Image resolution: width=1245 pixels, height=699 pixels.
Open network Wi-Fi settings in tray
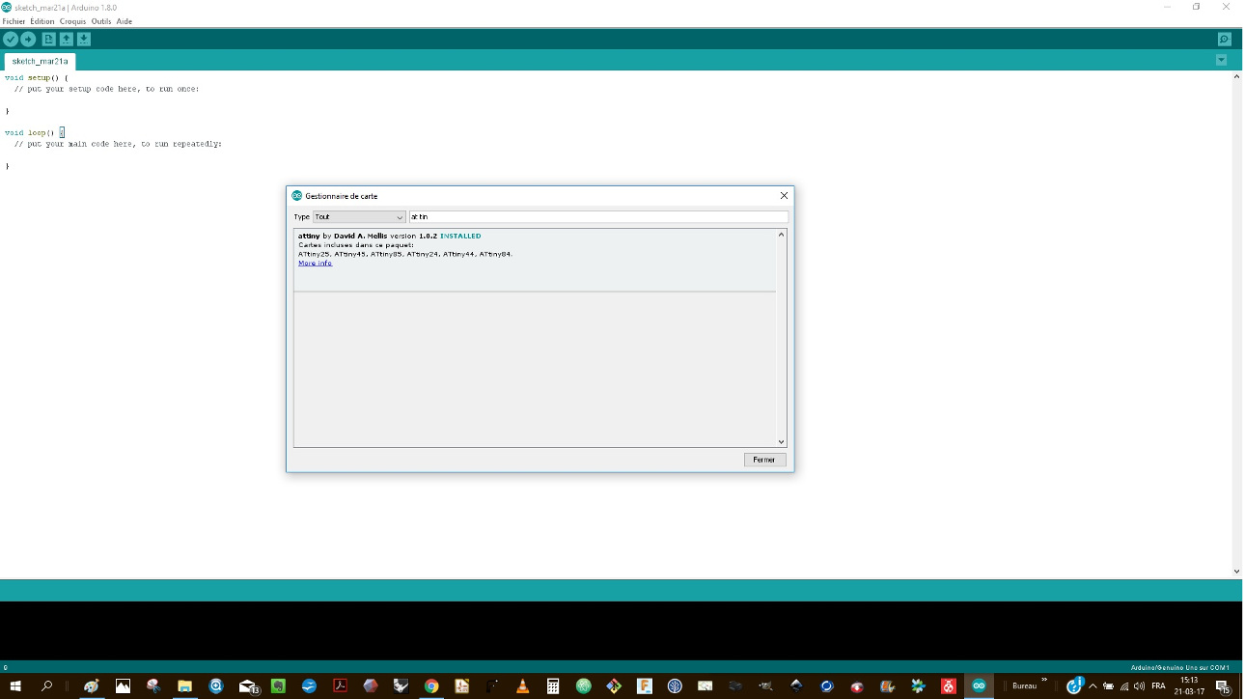click(x=1123, y=686)
